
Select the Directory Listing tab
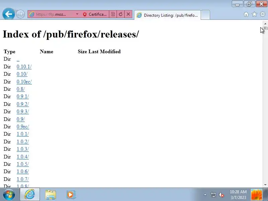(167, 15)
